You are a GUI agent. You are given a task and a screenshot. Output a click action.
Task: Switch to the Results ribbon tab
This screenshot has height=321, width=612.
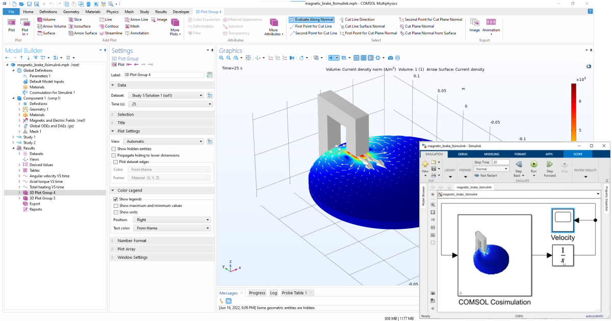[x=161, y=11]
